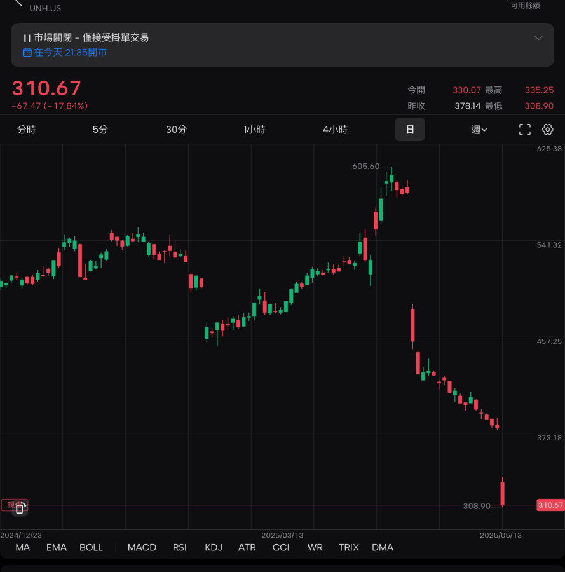Toggle the MA indicator overlay

(23, 547)
